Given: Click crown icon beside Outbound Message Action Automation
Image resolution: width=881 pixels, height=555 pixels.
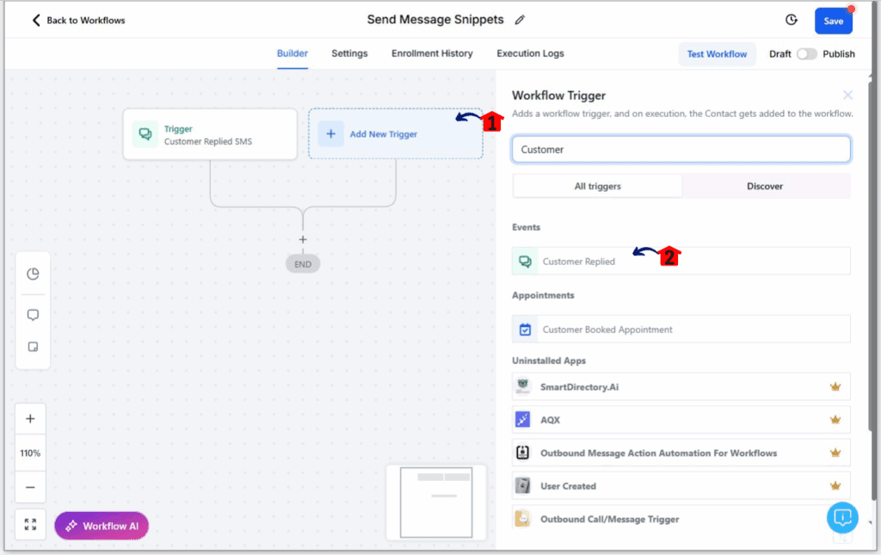Looking at the screenshot, I should pyautogui.click(x=835, y=453).
